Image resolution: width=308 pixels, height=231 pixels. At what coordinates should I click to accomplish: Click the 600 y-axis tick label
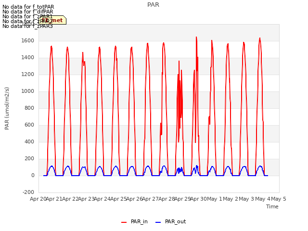point(29,125)
